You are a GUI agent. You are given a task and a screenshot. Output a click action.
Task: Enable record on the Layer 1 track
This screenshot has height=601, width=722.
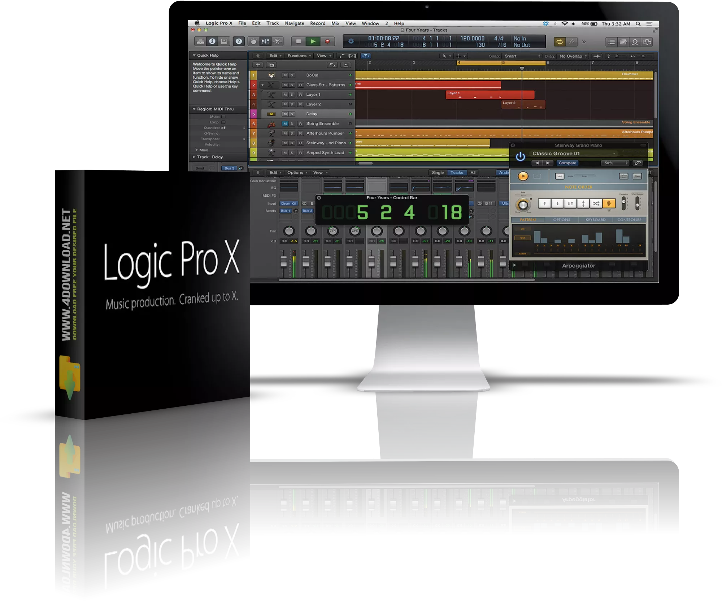pos(300,95)
